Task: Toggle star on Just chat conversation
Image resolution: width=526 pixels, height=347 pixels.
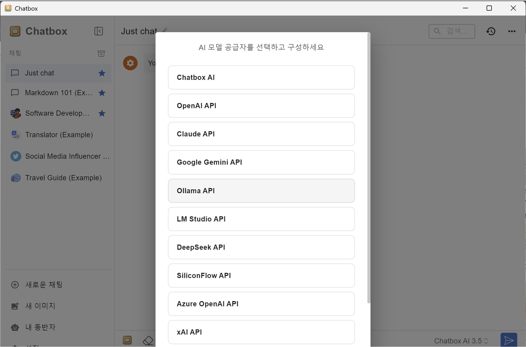Action: pos(102,73)
